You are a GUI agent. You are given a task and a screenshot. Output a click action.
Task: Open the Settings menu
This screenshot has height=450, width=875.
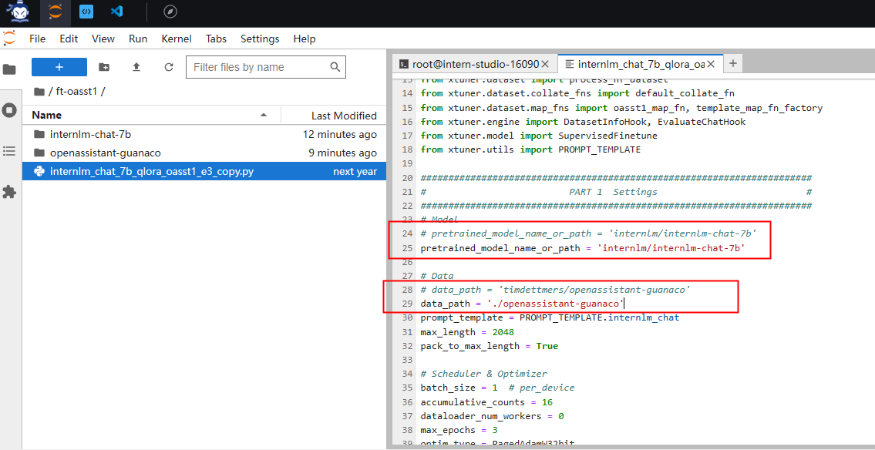click(260, 39)
